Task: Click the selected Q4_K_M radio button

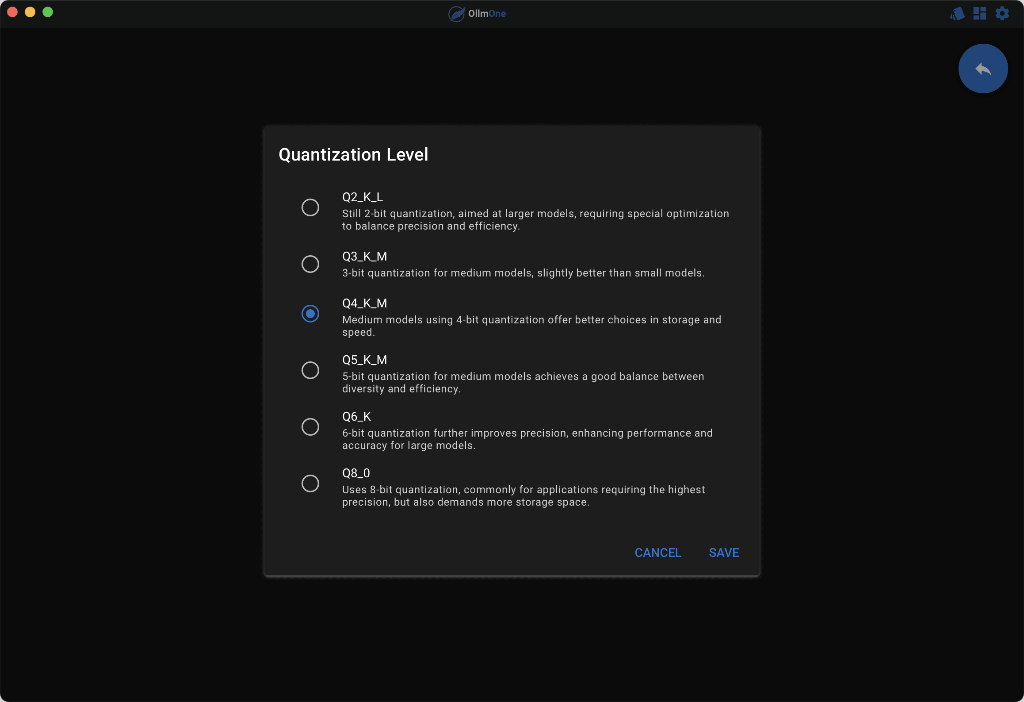Action: point(310,314)
